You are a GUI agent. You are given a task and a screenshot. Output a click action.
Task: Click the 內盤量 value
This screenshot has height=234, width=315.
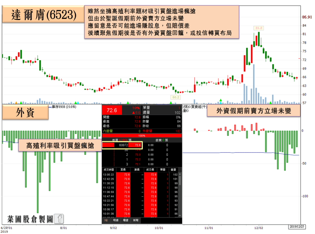pyautogui.click(x=139, y=131)
